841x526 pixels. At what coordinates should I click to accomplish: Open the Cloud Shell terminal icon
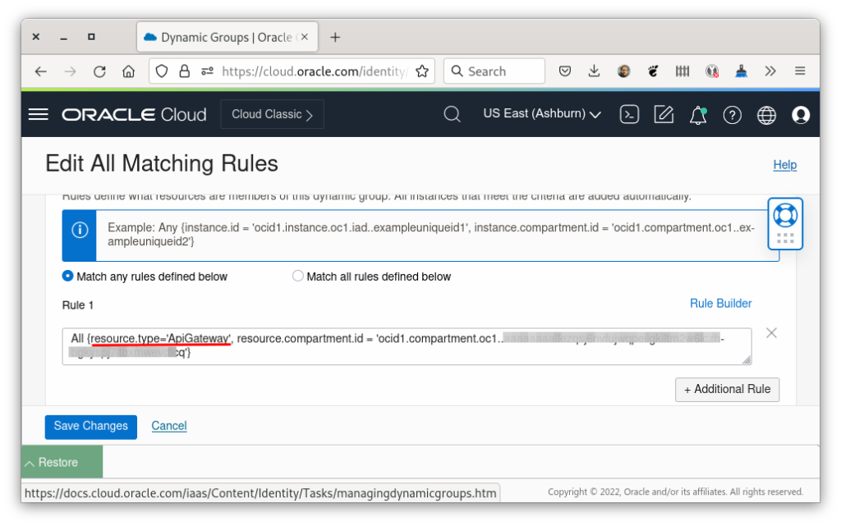pos(629,114)
